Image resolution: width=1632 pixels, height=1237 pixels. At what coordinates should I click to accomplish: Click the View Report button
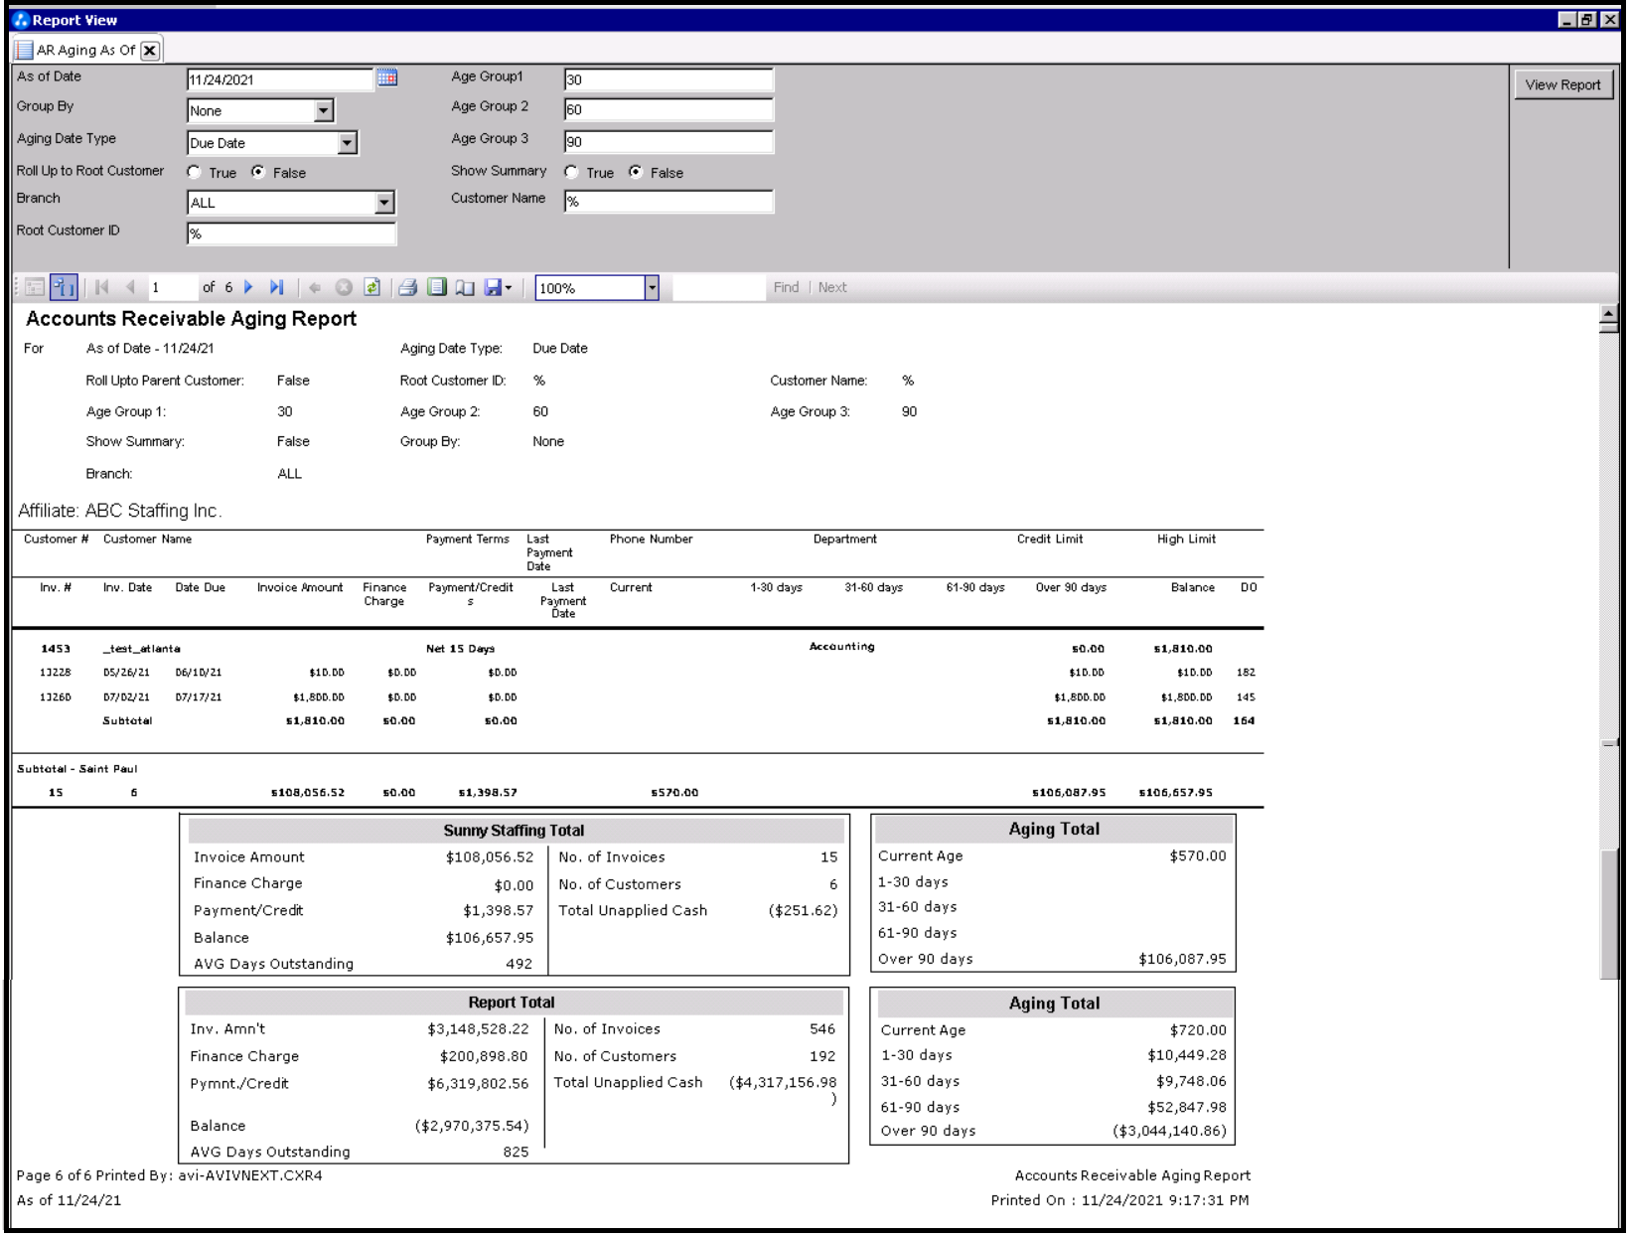1562,84
